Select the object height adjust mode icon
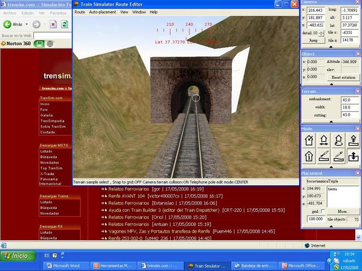The height and width of the screenshot is (271, 362). point(353,140)
